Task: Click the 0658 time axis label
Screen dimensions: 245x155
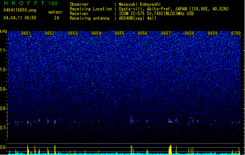Action: click(189, 33)
